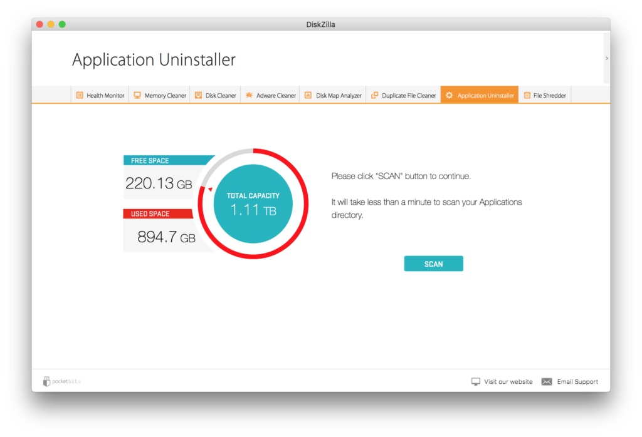Close the DiskZilla window with red button

pyautogui.click(x=39, y=24)
